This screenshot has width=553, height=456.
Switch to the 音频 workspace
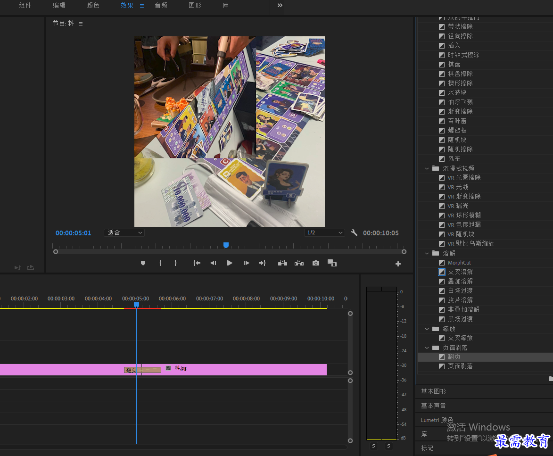coord(161,5)
